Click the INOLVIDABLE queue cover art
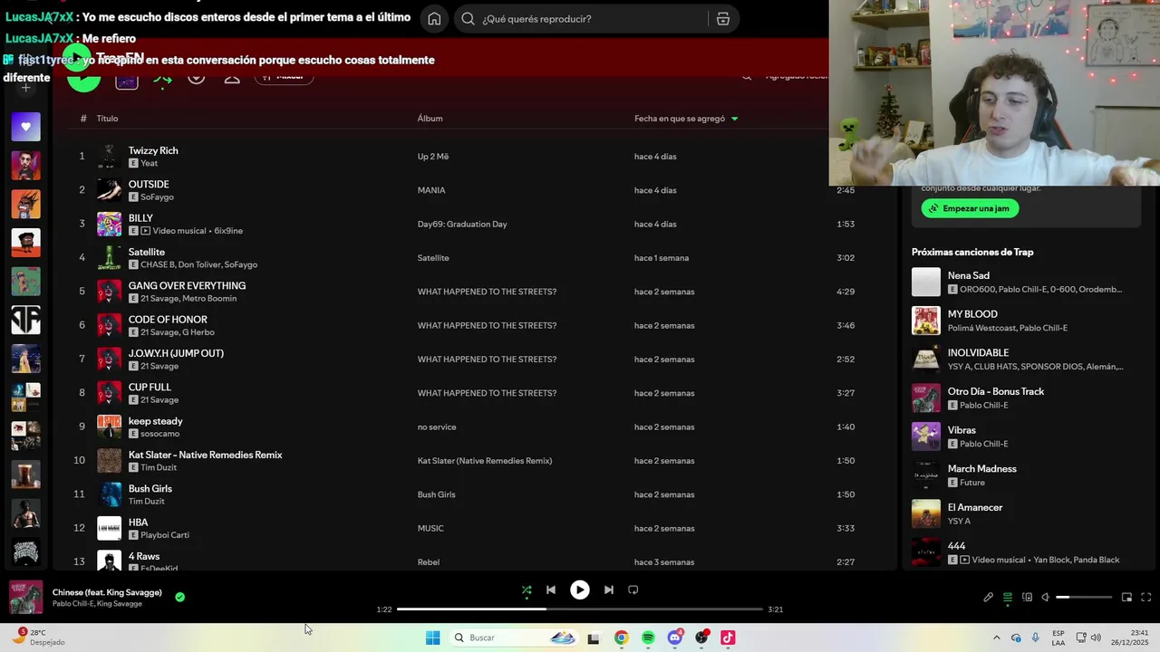Screen dimensions: 1160x652 (926, 360)
